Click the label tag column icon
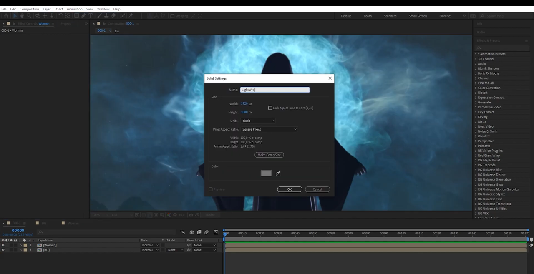534x274 pixels. 24,240
